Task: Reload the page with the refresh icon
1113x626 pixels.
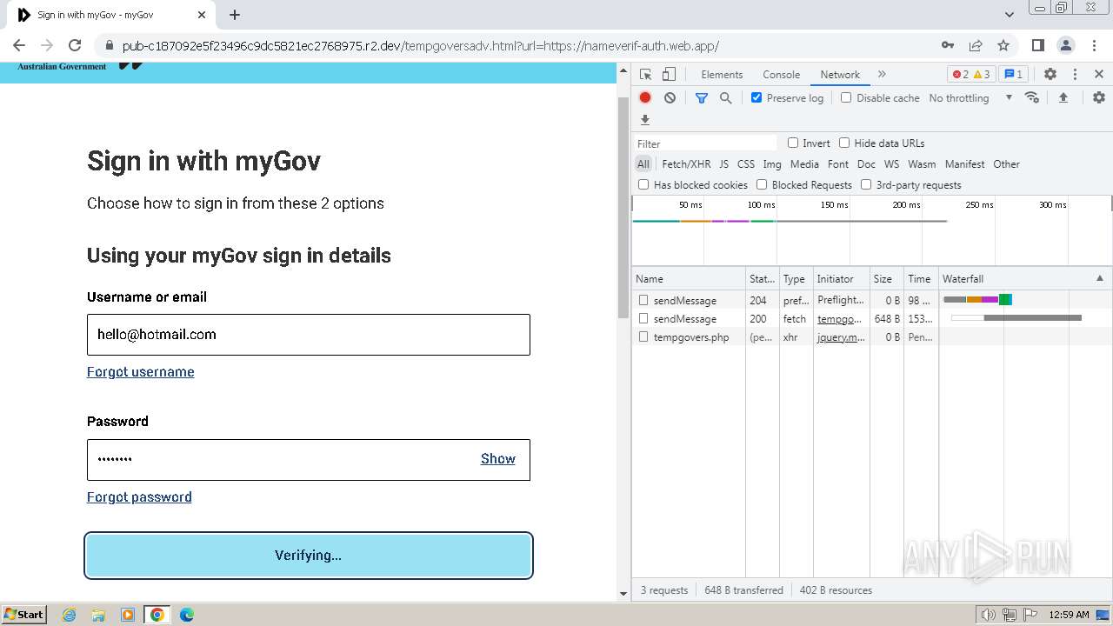Action: tap(75, 45)
